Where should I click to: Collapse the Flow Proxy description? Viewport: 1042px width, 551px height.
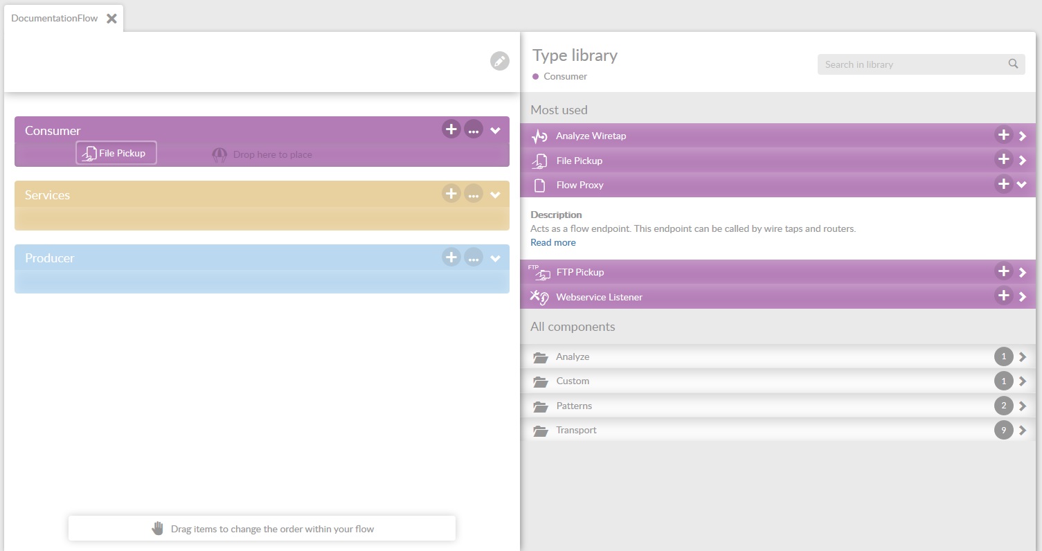[1023, 185]
